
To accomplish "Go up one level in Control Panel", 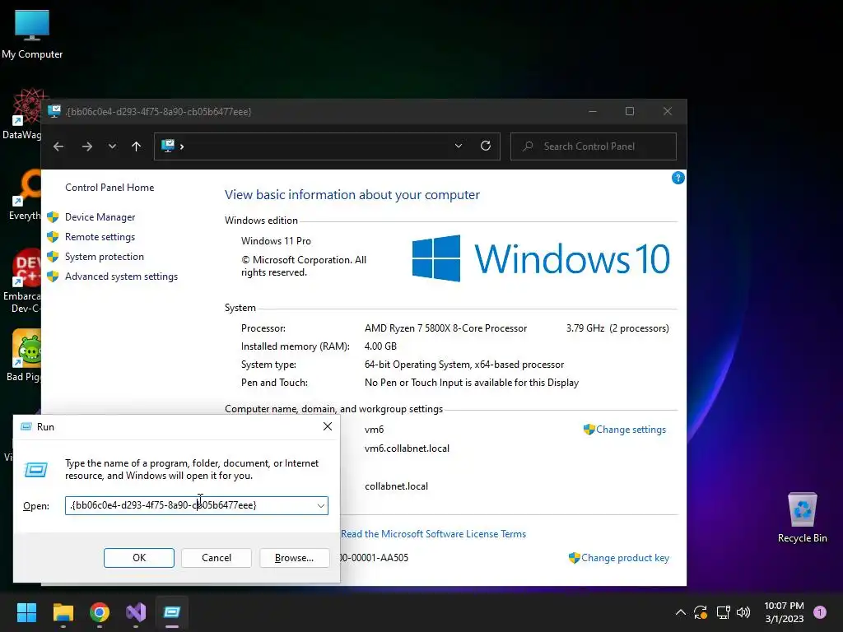I will point(136,146).
